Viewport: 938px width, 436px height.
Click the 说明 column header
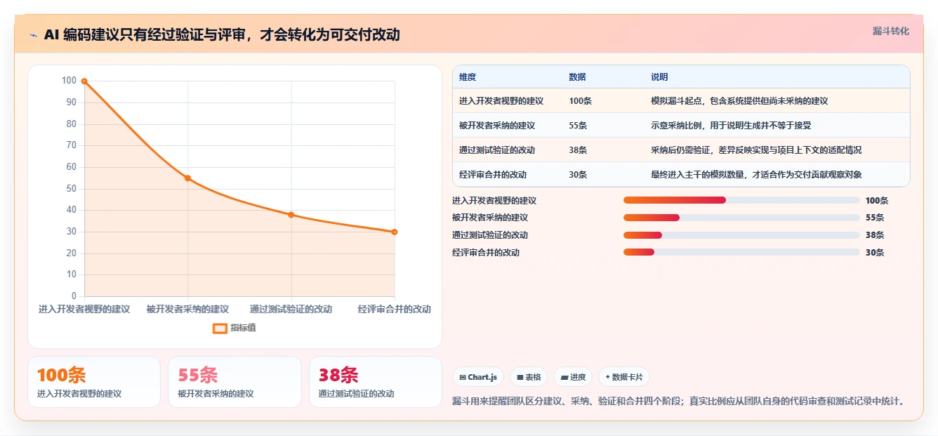pos(659,77)
